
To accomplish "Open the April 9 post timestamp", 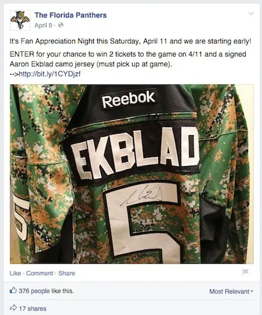I will click(x=43, y=25).
